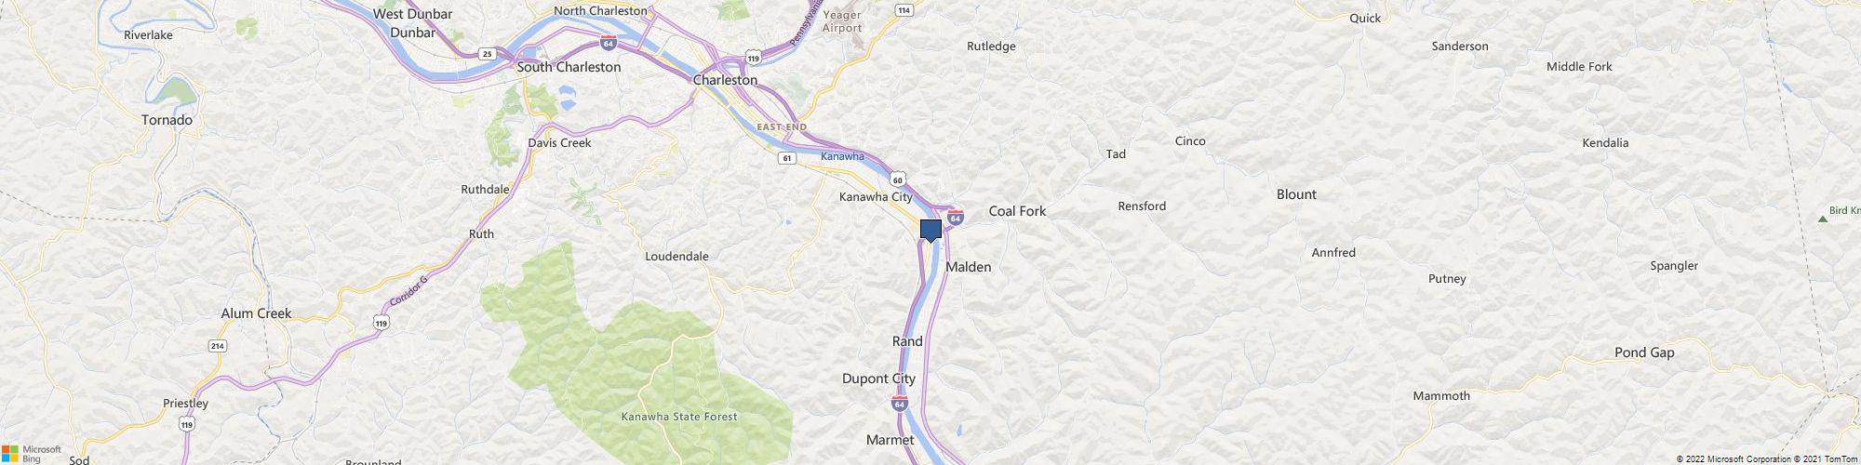This screenshot has height=465, width=1861.
Task: Click the route 214 highway shield
Action: (217, 346)
